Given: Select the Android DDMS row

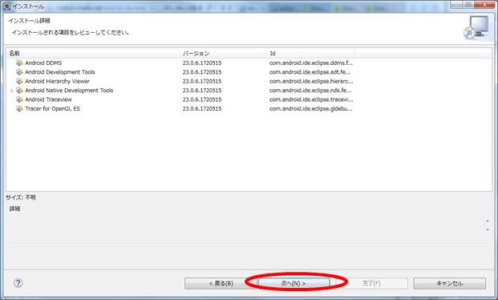Looking at the screenshot, I should pos(249,63).
